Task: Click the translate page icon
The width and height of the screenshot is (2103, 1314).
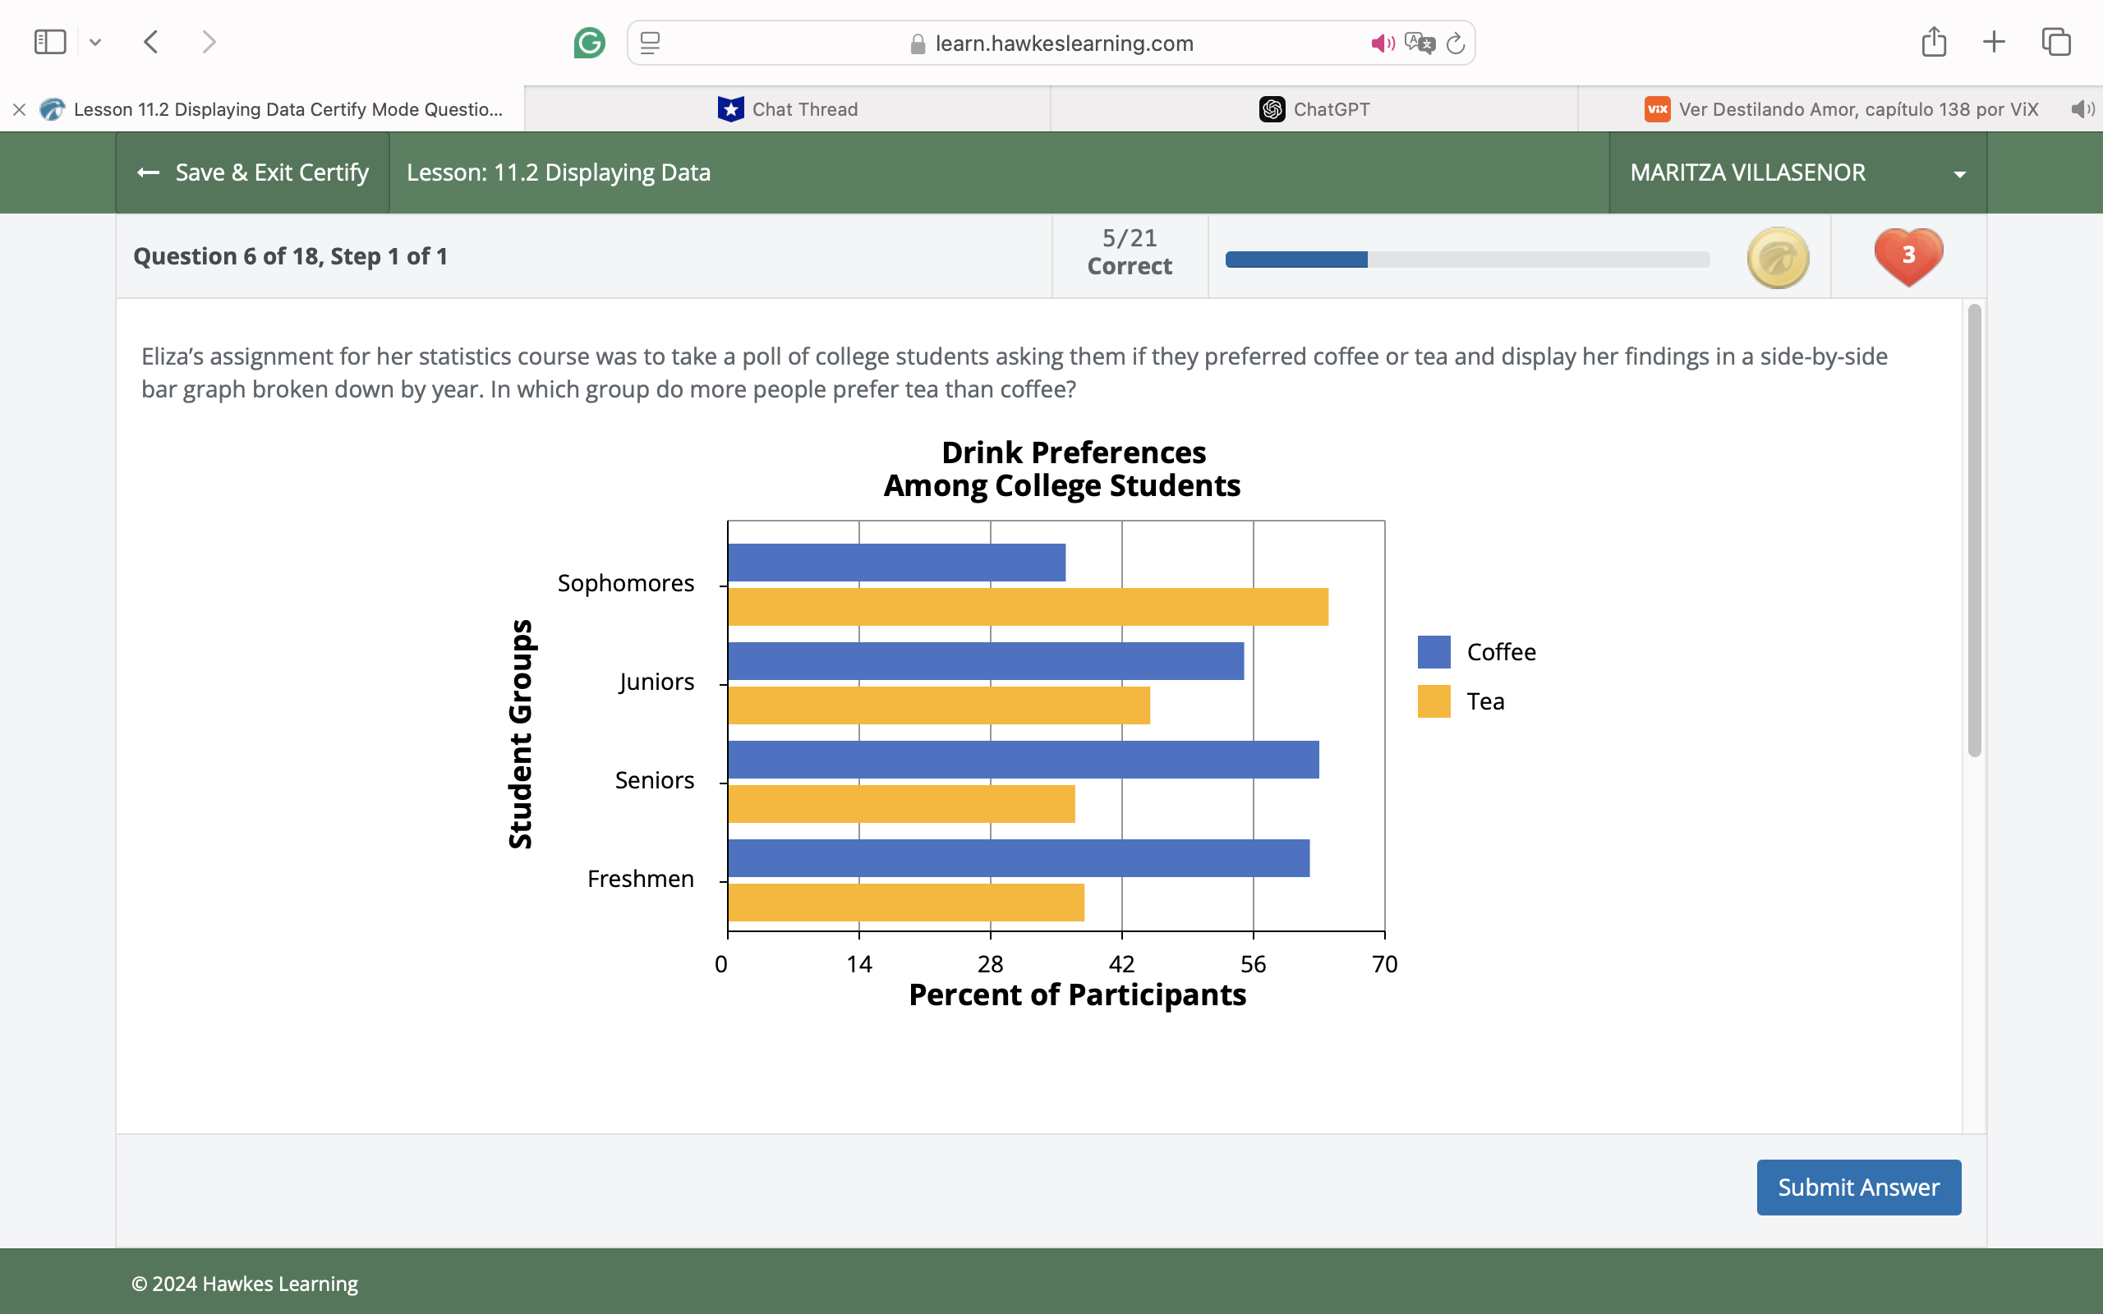Action: click(x=1419, y=44)
